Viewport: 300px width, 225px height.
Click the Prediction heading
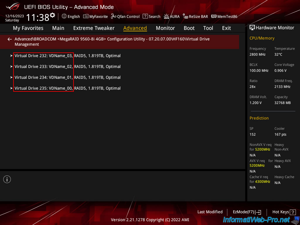pyautogui.click(x=259, y=118)
